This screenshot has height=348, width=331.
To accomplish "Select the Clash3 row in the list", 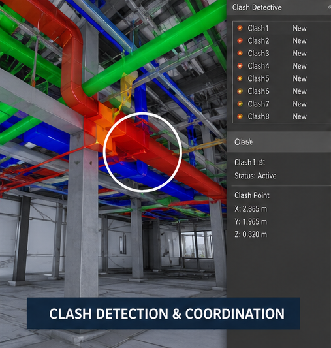I will coord(282,54).
